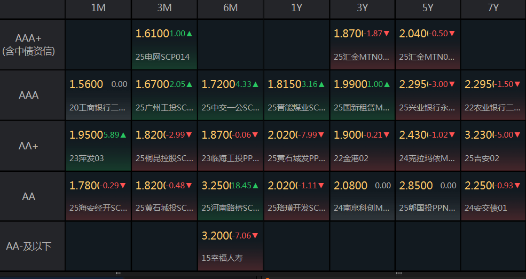The height and width of the screenshot is (279, 526).
Task: Select the 1M tenor column header
Action: pyautogui.click(x=98, y=7)
